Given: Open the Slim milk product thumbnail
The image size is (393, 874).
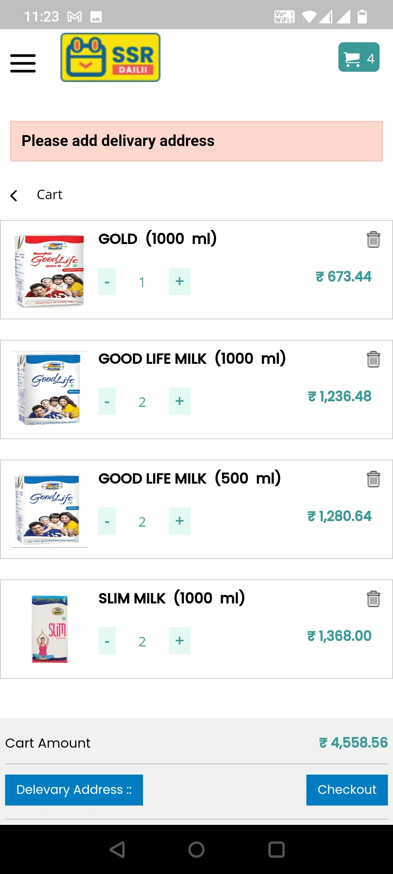Looking at the screenshot, I should (49, 629).
